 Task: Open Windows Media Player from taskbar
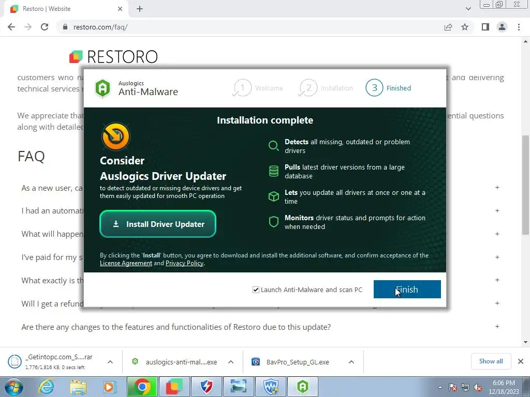(x=109, y=387)
